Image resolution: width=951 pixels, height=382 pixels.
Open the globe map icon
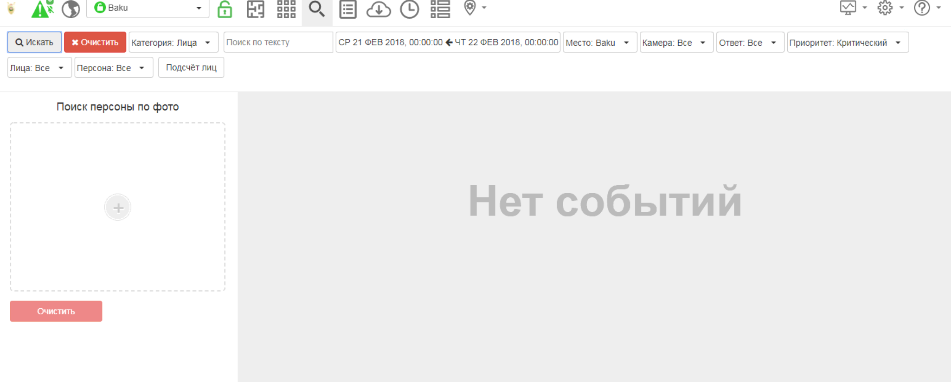(71, 9)
